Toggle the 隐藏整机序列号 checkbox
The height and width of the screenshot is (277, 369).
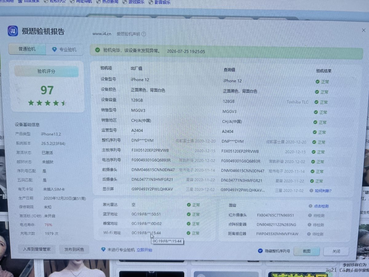pyautogui.click(x=260, y=251)
